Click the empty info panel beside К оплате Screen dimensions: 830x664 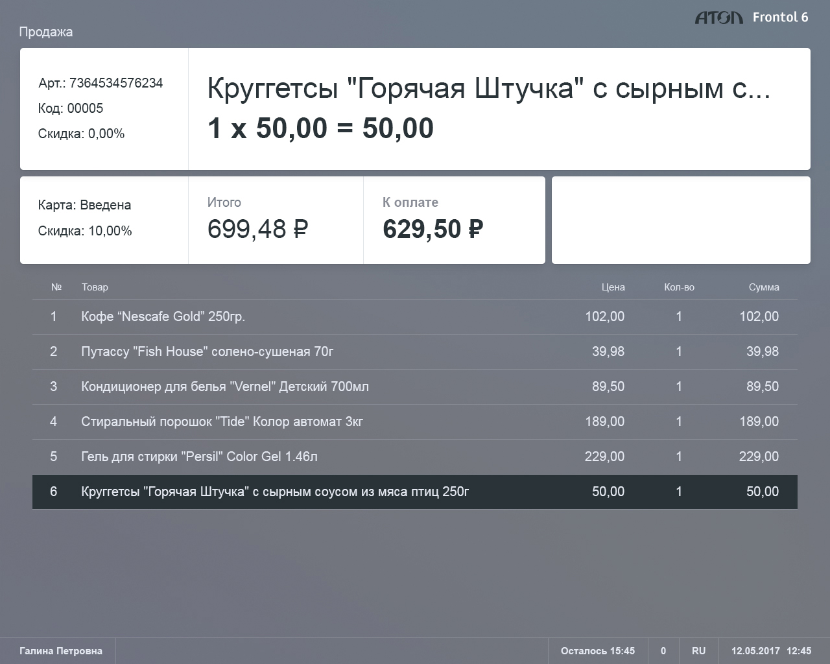pos(681,220)
